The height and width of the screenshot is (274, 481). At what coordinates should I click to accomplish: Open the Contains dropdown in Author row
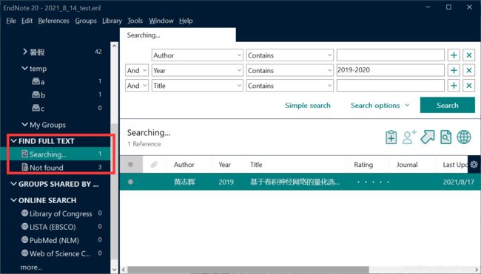[x=289, y=55]
